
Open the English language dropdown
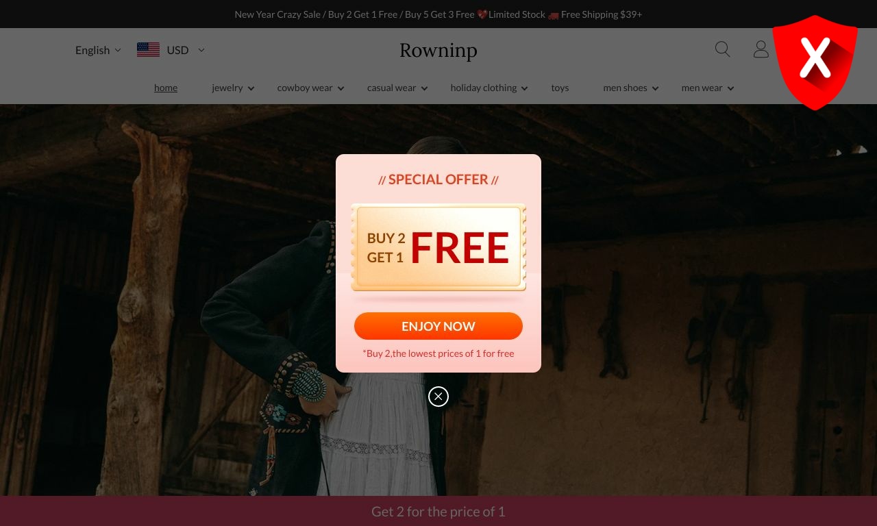click(x=98, y=50)
